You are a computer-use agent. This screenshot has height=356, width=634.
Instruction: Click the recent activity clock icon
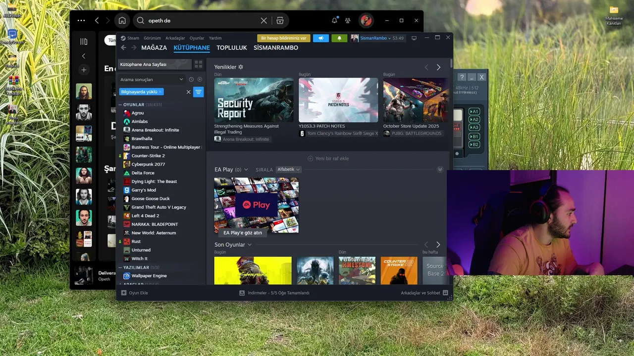tap(191, 79)
